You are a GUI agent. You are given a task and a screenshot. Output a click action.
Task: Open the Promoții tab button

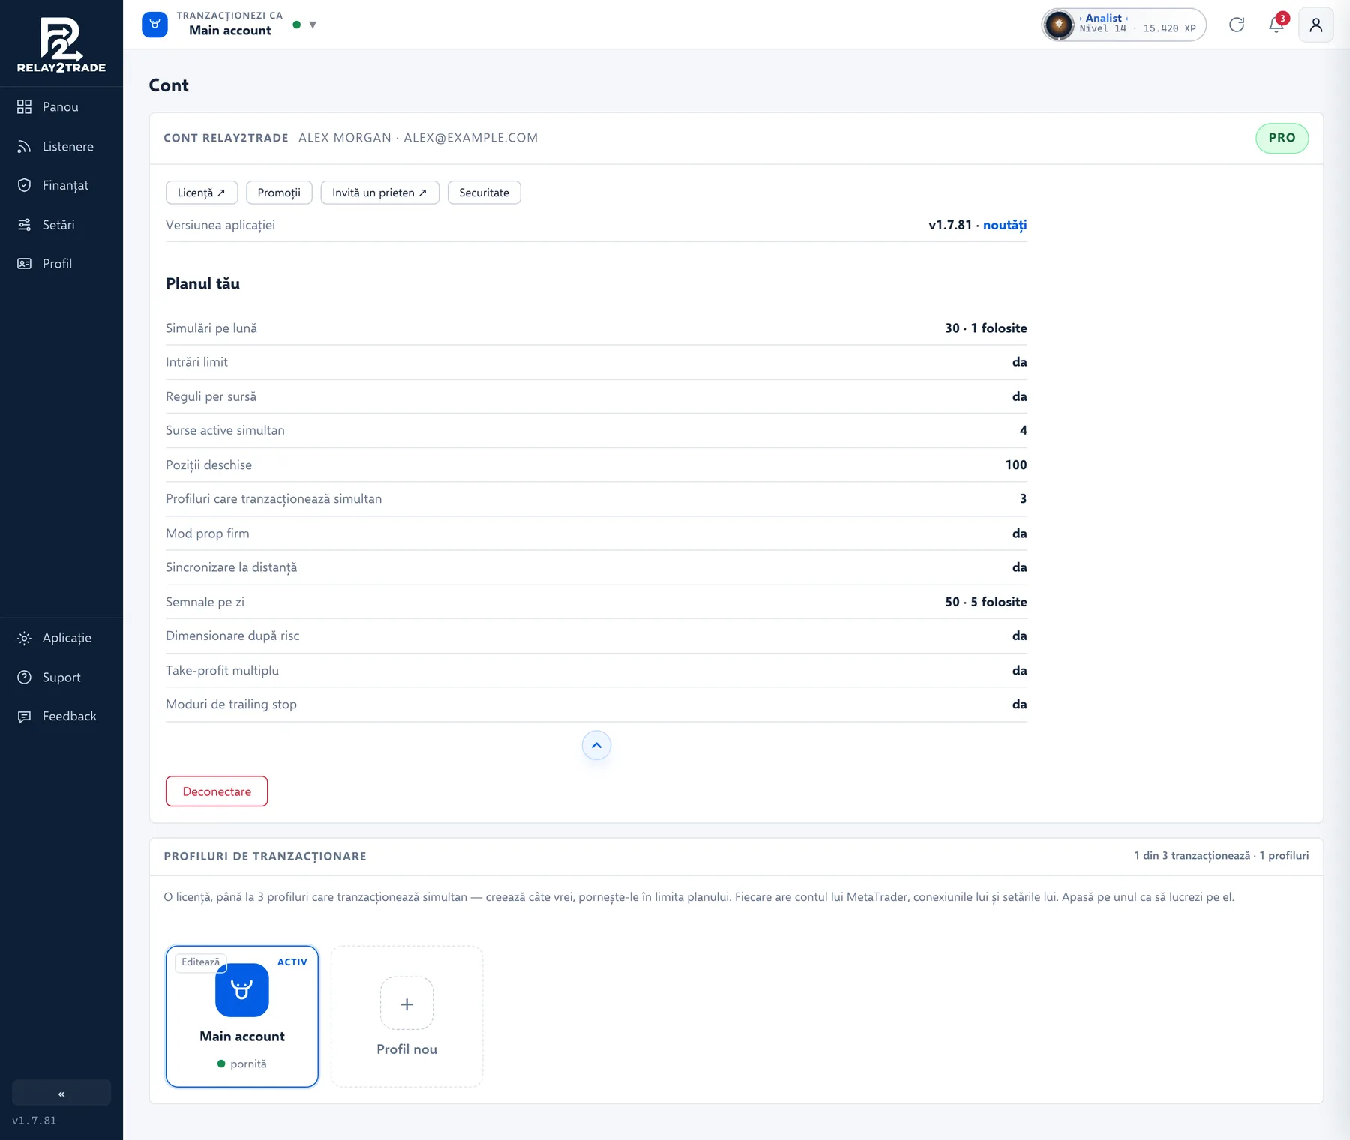[279, 193]
